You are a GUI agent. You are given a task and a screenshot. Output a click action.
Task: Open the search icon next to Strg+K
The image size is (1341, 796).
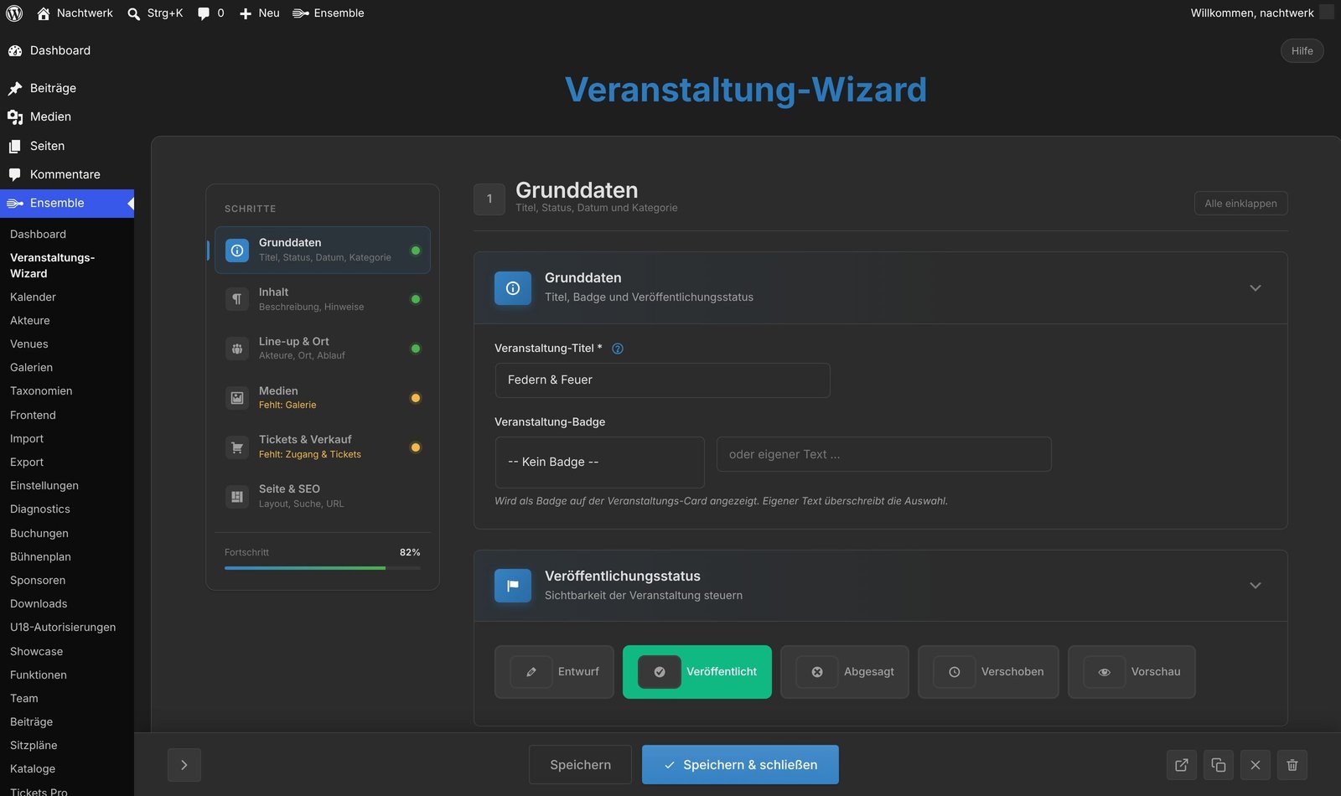pos(133,13)
